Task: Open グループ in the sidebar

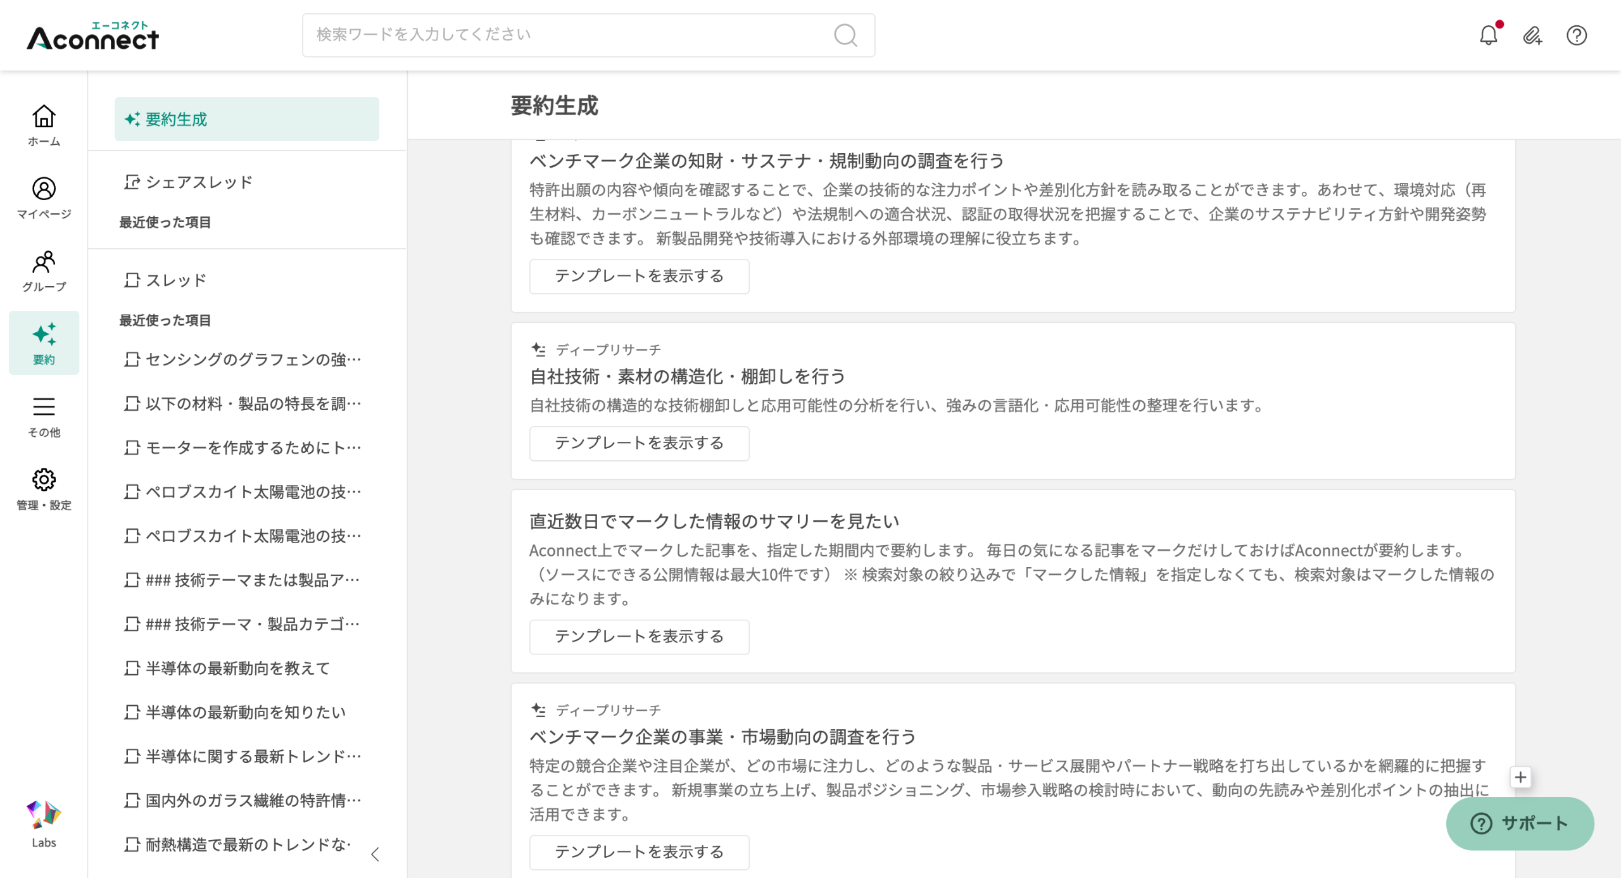Action: (44, 271)
